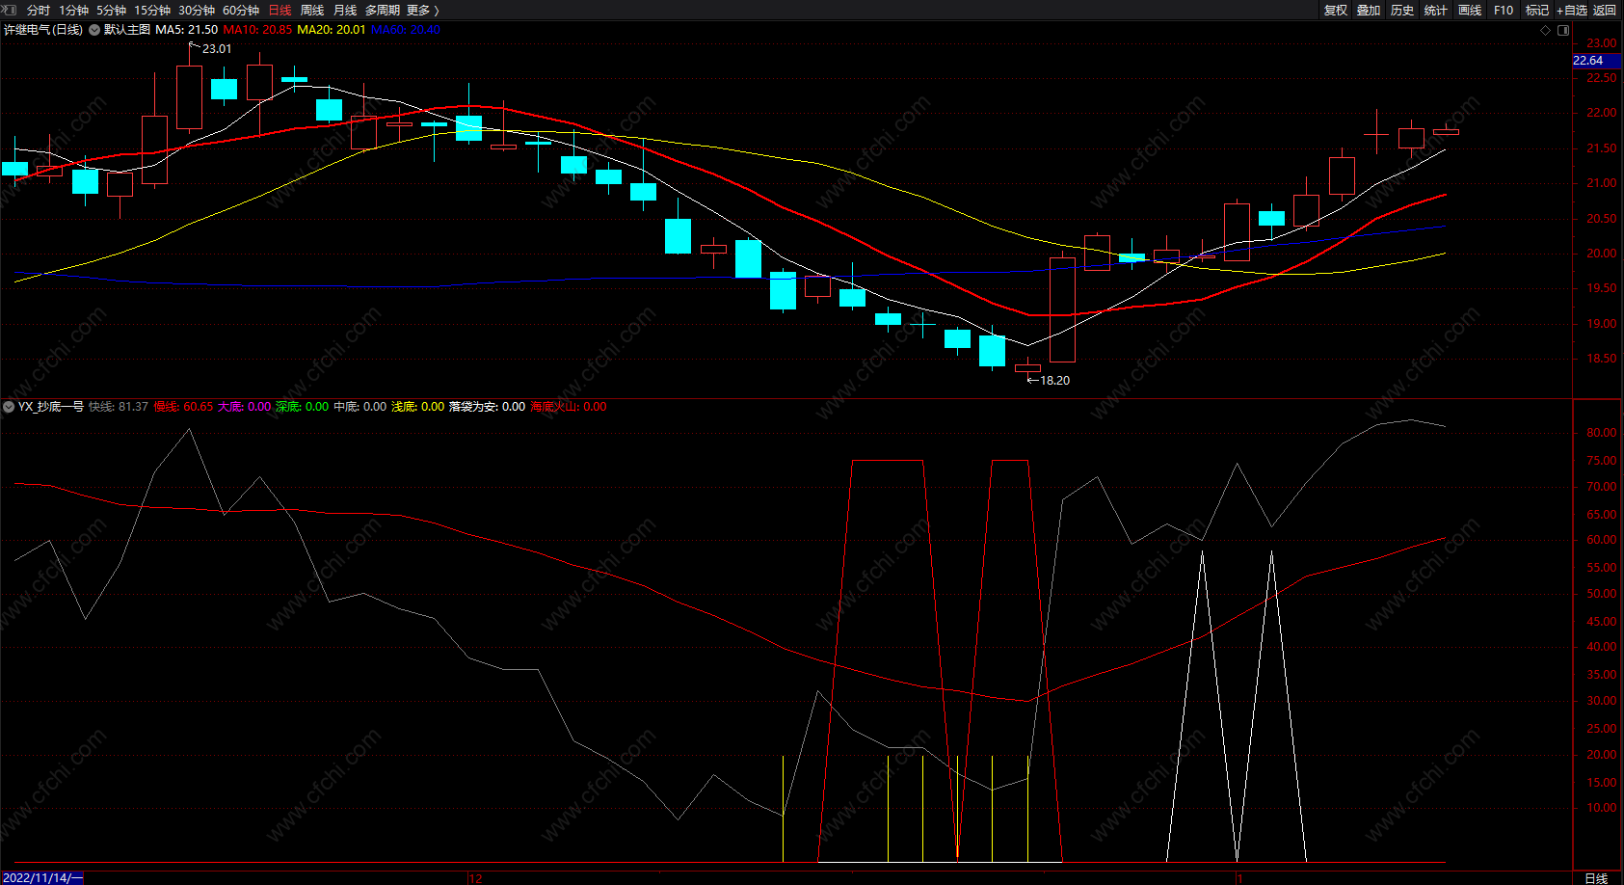The width and height of the screenshot is (1624, 885).
Task: Click the YX_抄底一号 indicator name
Action: (x=51, y=407)
